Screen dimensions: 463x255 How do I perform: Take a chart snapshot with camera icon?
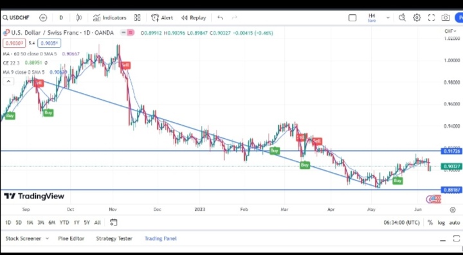(x=446, y=18)
